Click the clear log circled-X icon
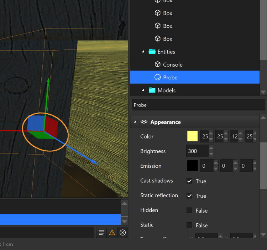The image size is (267, 250). [123, 233]
